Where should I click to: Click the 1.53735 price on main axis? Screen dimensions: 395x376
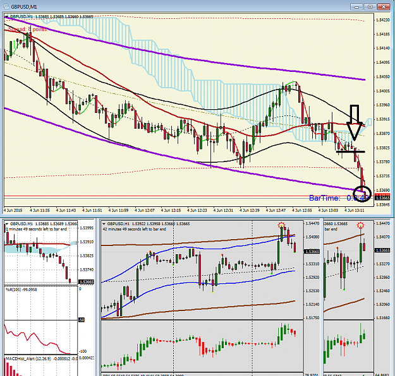[x=382, y=176]
